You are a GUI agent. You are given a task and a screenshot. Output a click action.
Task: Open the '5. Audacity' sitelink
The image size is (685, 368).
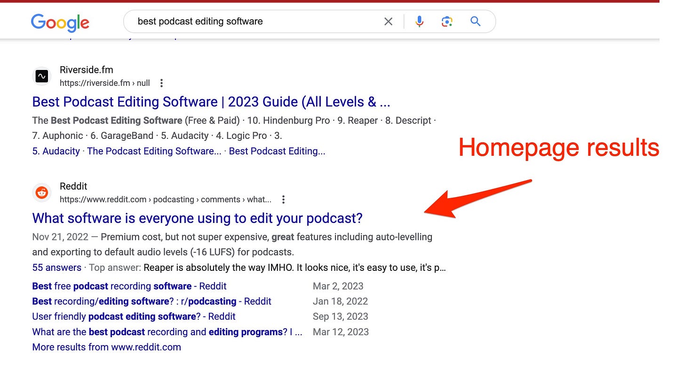(x=56, y=151)
